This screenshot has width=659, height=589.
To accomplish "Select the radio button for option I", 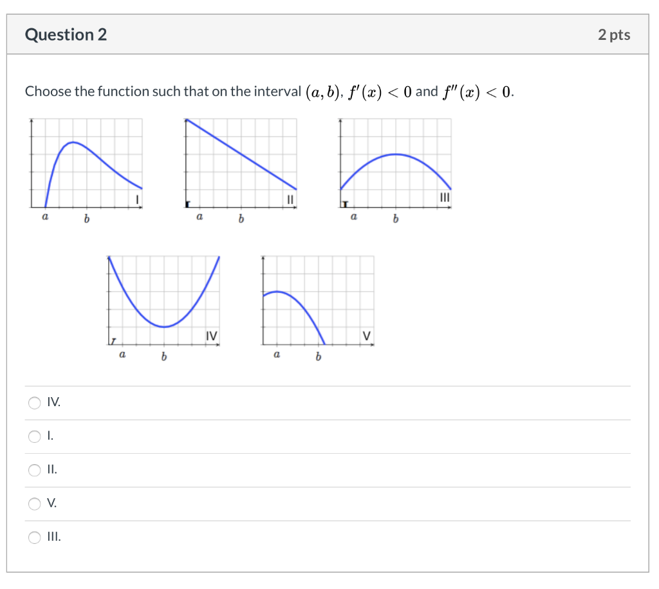I will click(x=35, y=436).
